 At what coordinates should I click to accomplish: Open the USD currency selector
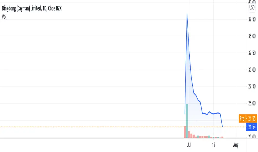pyautogui.click(x=252, y=7)
